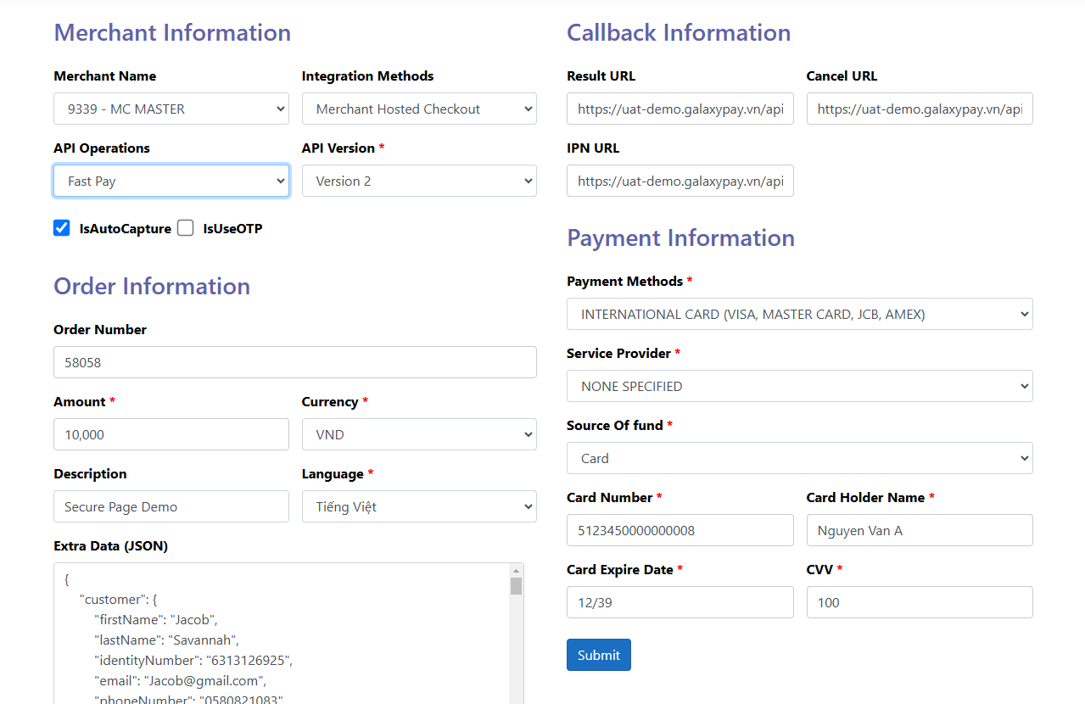The width and height of the screenshot is (1085, 704).
Task: Select a different Currency option
Action: tap(419, 434)
